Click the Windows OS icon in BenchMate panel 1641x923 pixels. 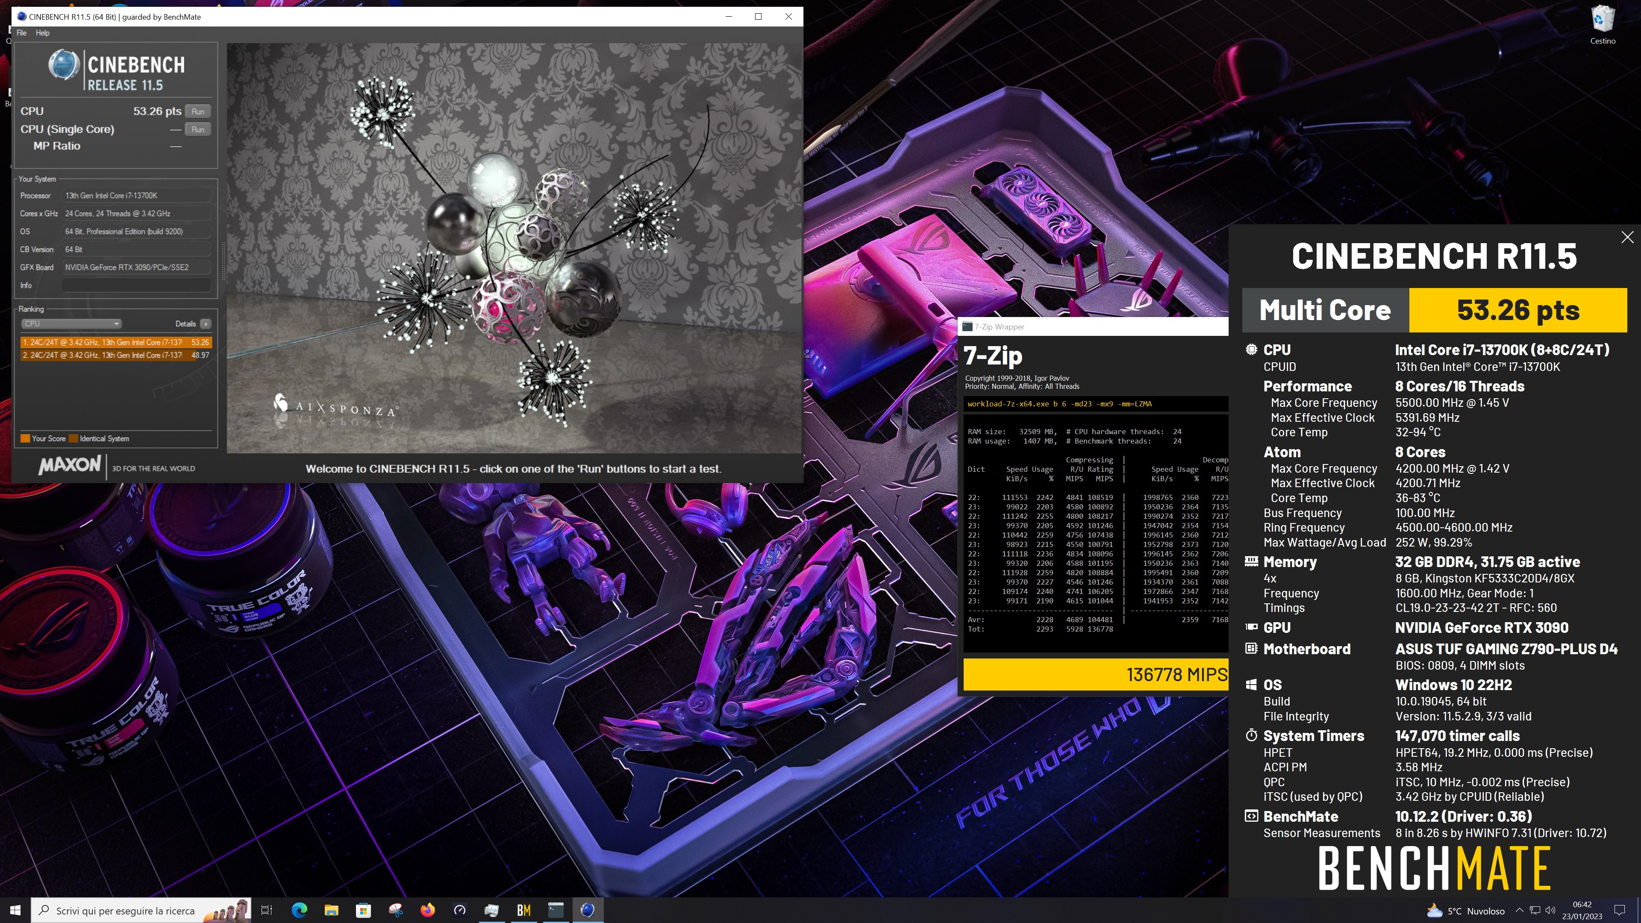1251,685
